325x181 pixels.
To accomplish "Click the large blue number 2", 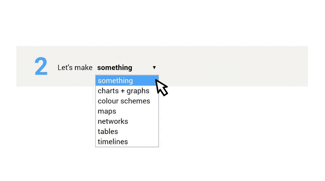I will [41, 66].
